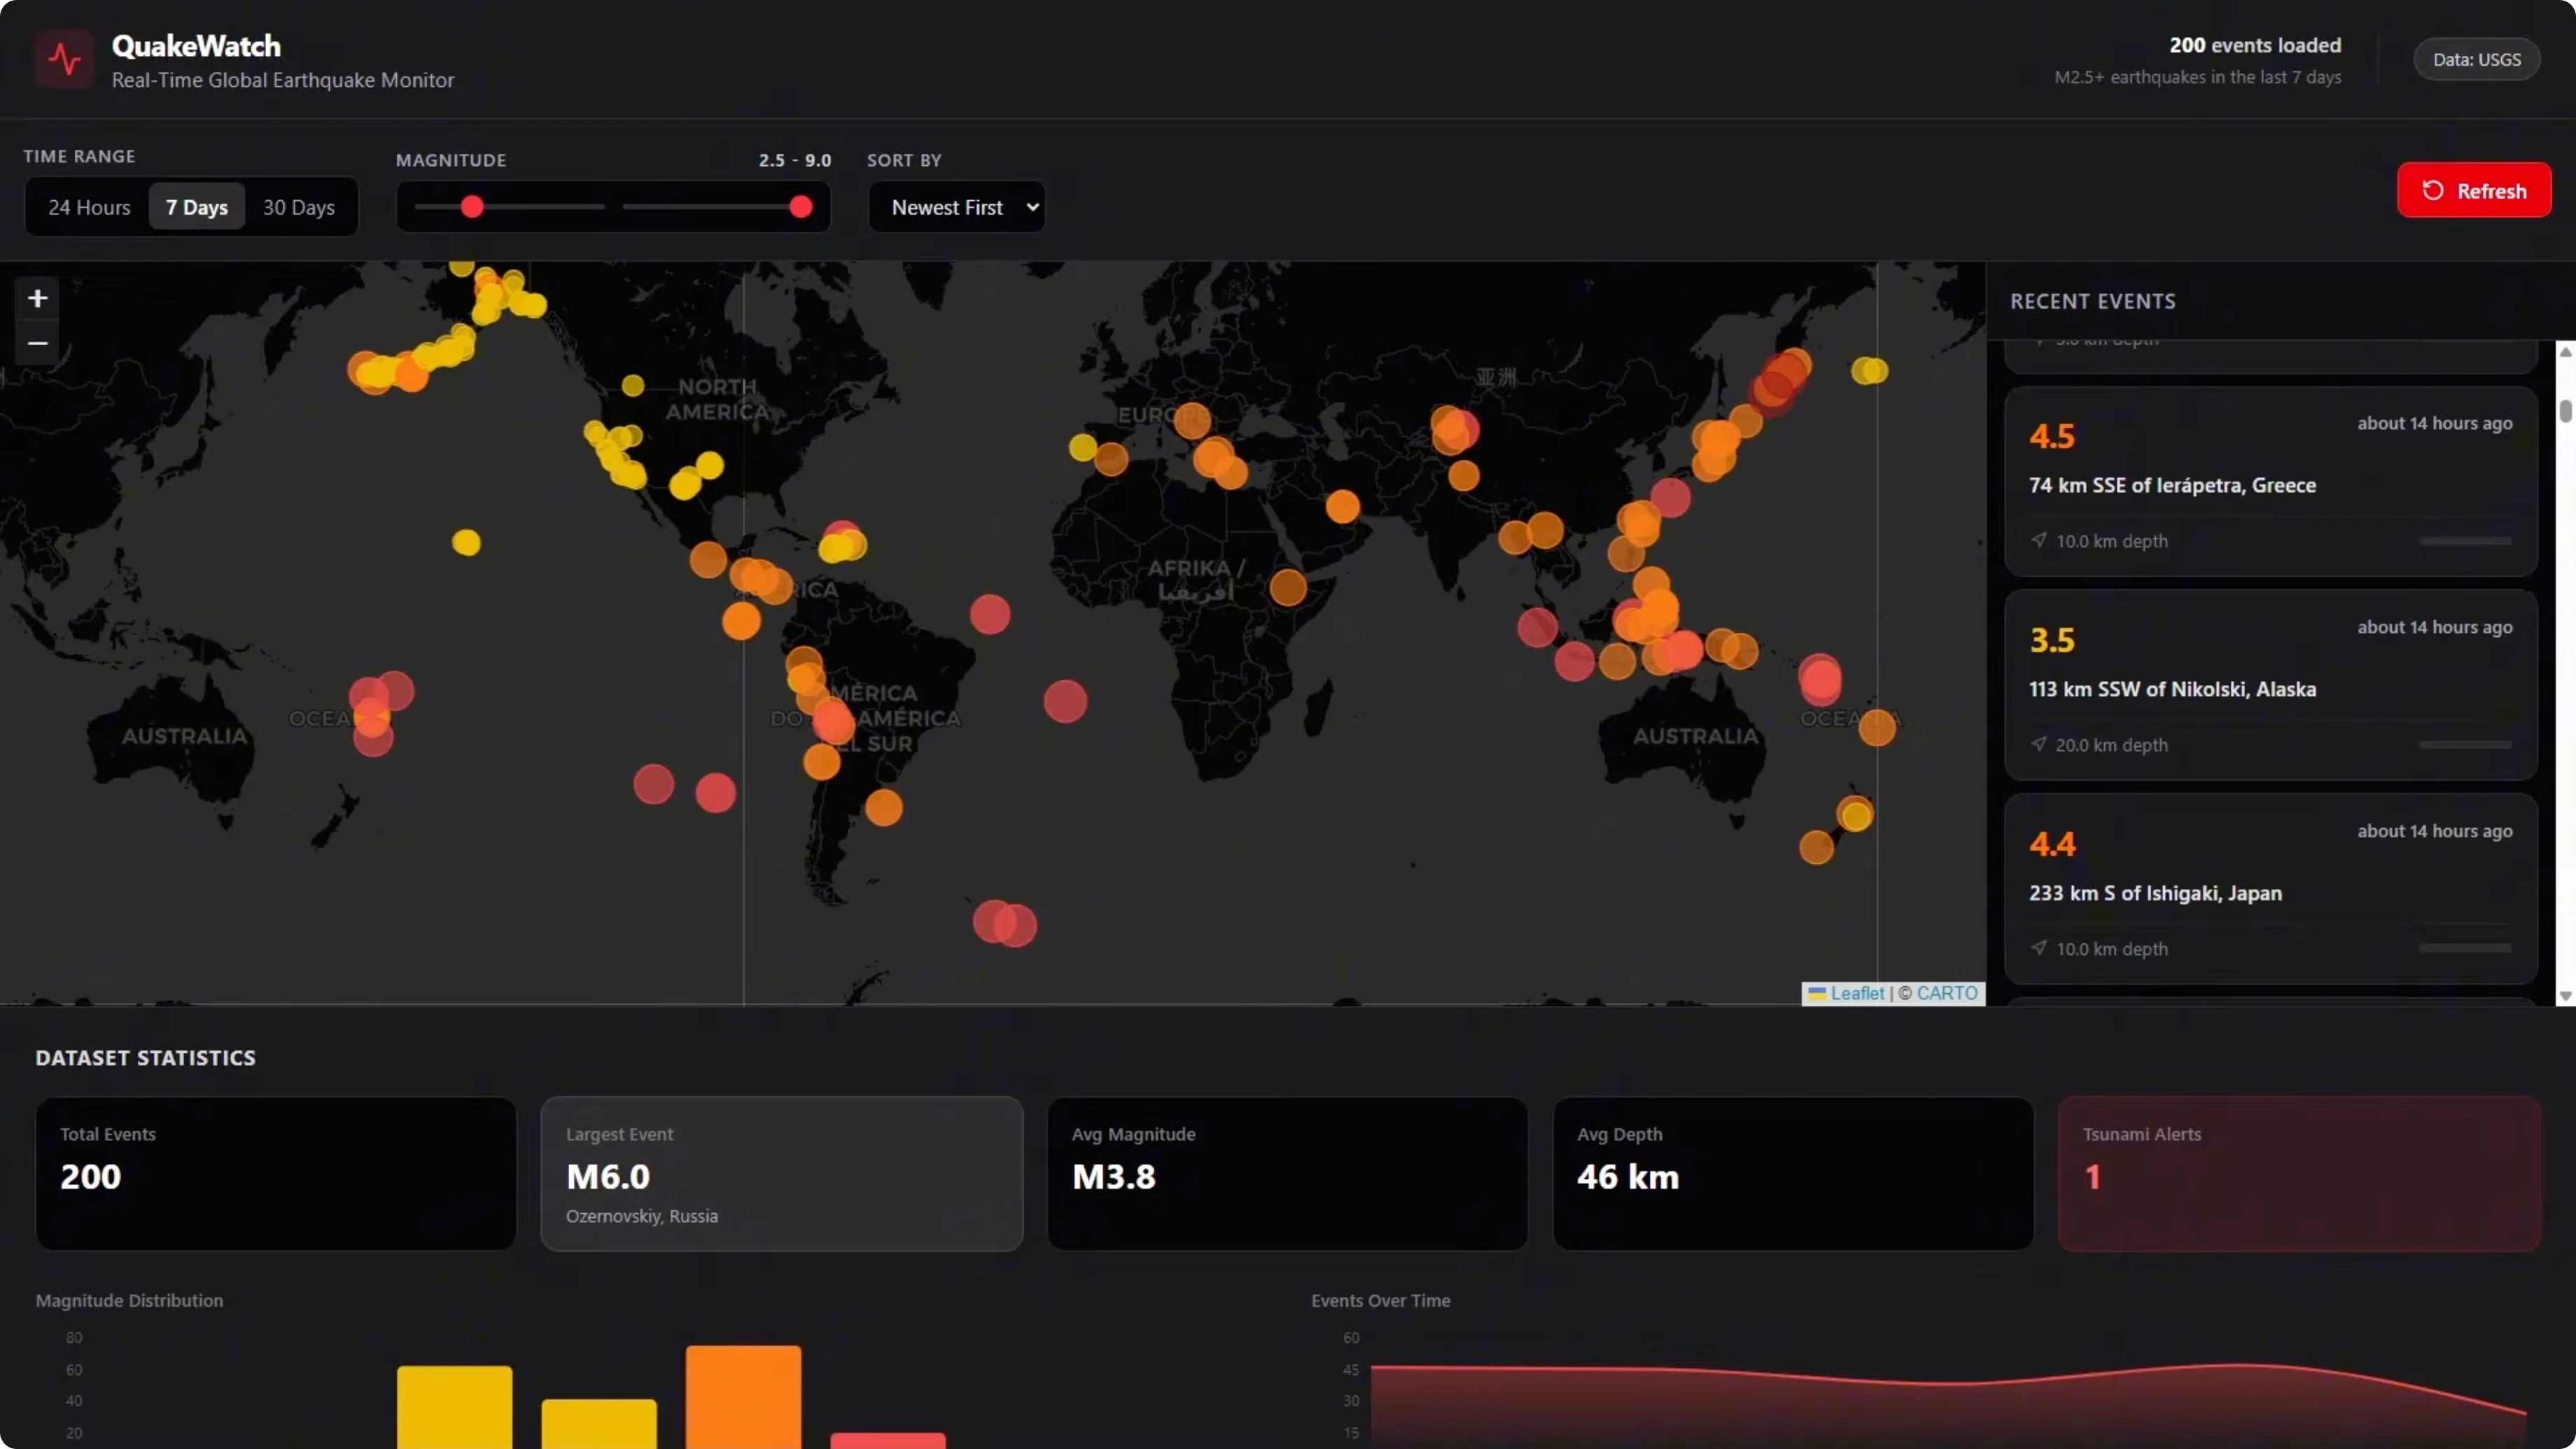
Task: Click the depth icon on Nikolski Alaska event
Action: click(2038, 744)
